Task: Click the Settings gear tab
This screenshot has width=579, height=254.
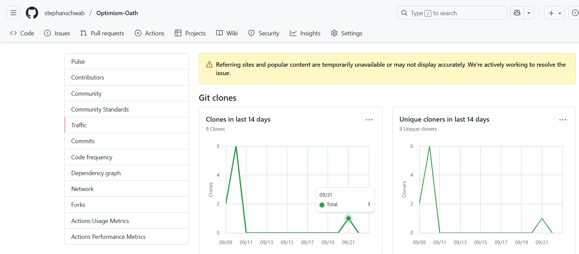Action: tap(346, 33)
